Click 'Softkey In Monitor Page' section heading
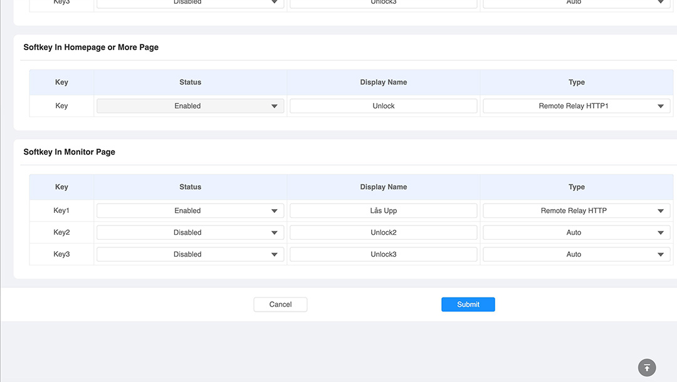Viewport: 677px width, 382px height. [69, 152]
